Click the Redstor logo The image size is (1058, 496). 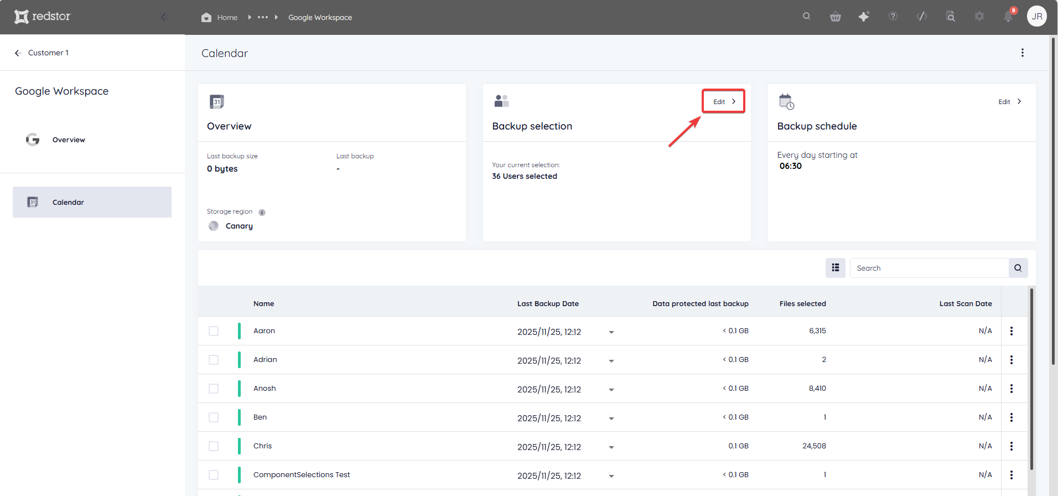tap(43, 17)
